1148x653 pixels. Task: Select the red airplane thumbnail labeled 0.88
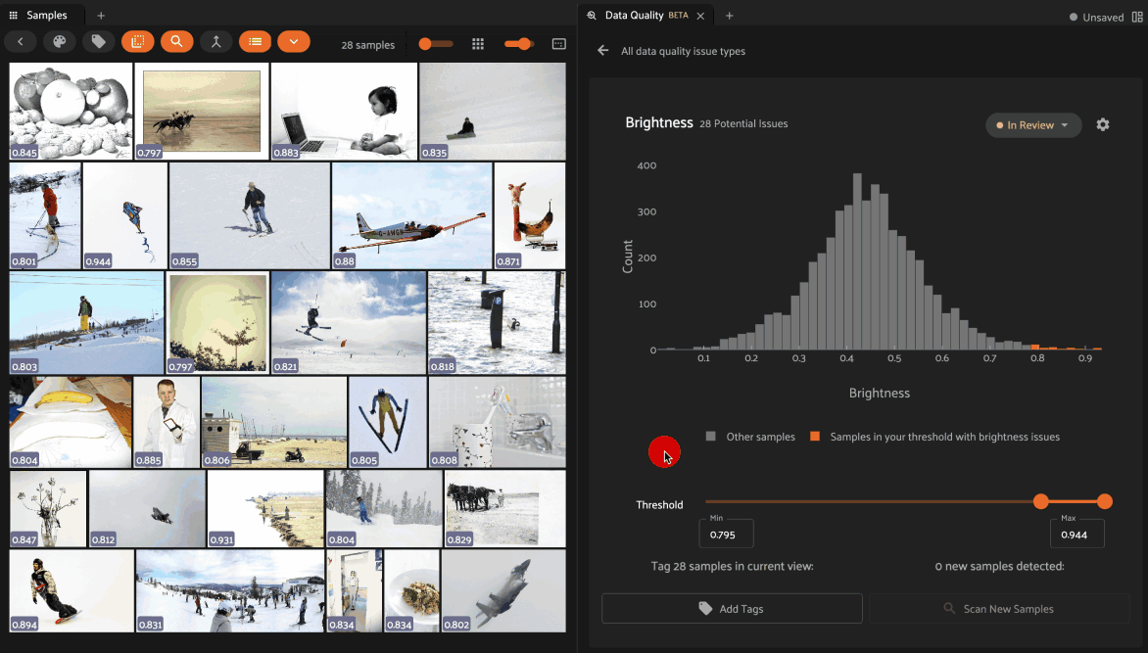412,216
